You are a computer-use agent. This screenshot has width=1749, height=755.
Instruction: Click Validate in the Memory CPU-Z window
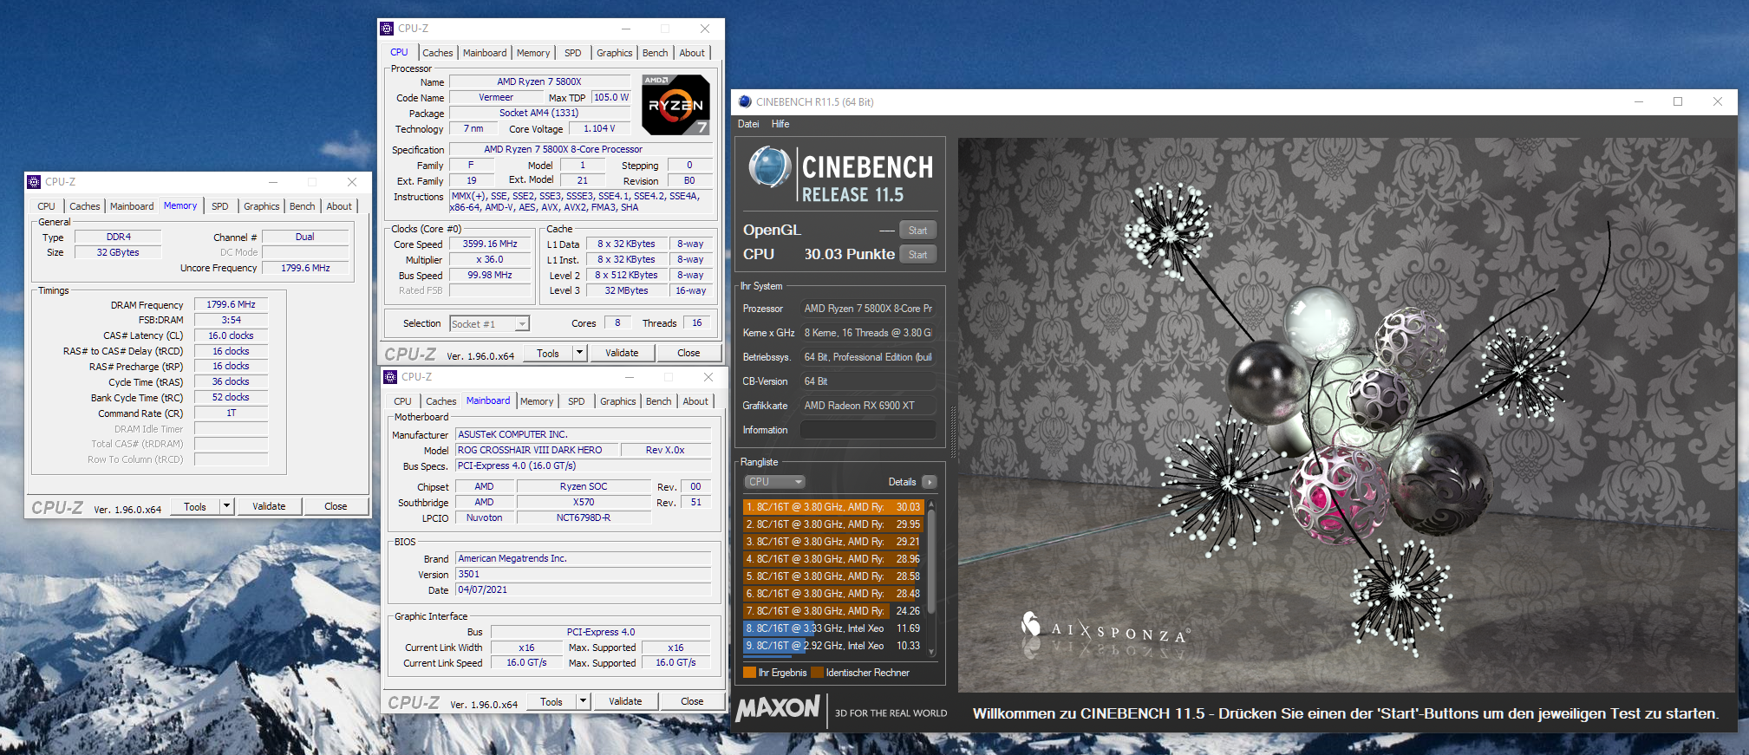[269, 506]
